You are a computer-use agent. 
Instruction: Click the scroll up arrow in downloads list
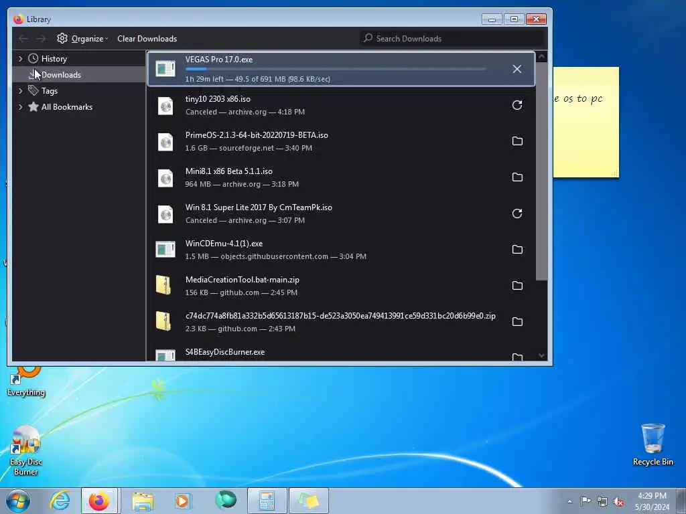[541, 57]
